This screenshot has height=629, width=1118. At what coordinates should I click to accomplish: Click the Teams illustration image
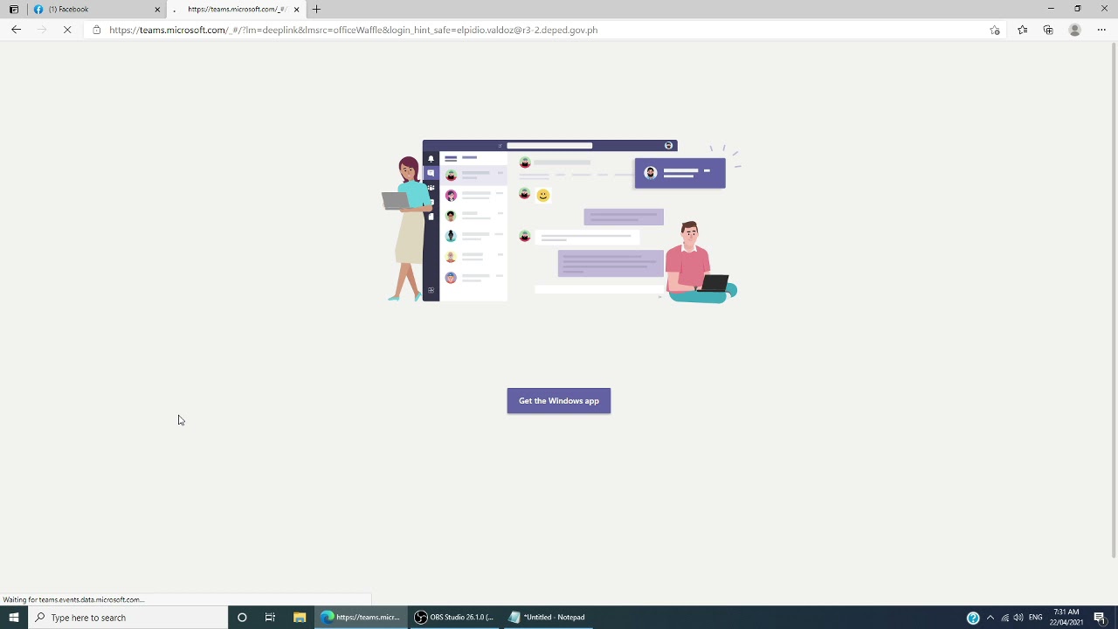pyautogui.click(x=560, y=222)
